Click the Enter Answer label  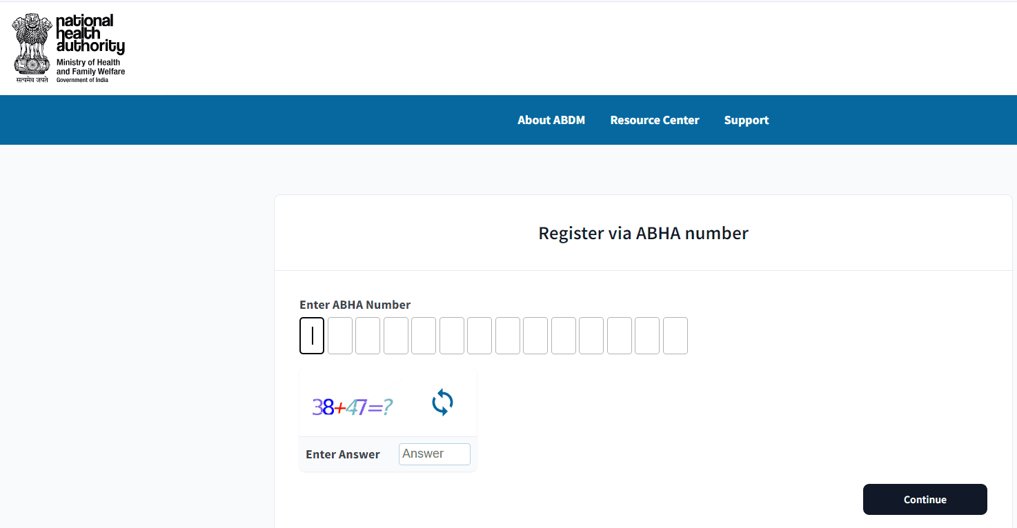pos(342,454)
